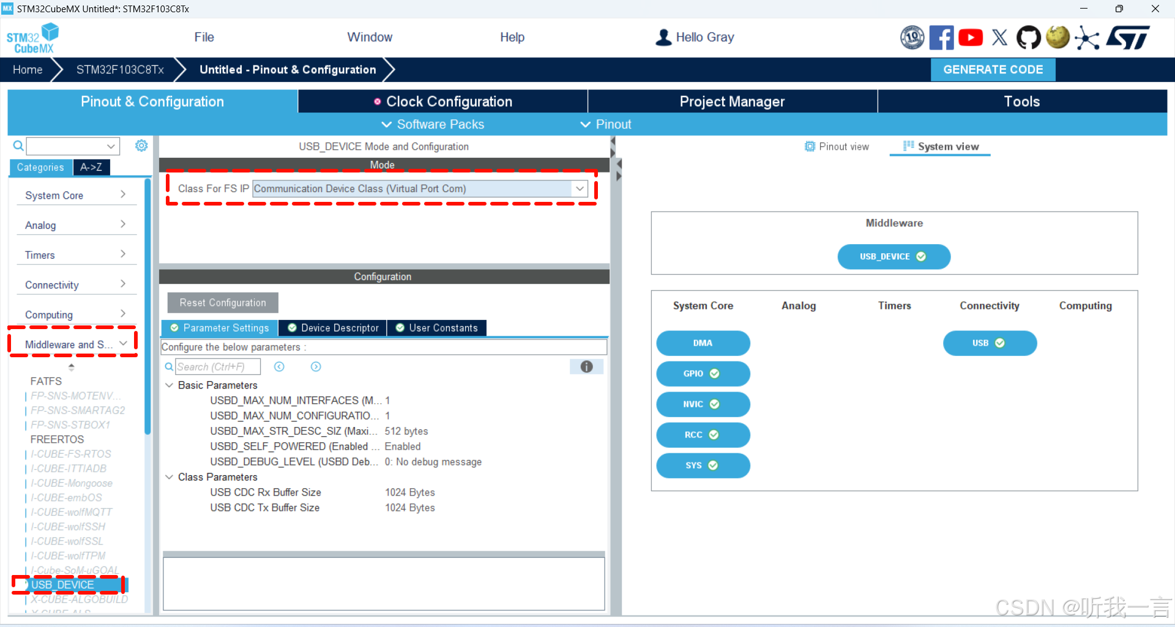Click the USB CDC Rx Buffer Size value
The image size is (1175, 627).
tap(410, 492)
